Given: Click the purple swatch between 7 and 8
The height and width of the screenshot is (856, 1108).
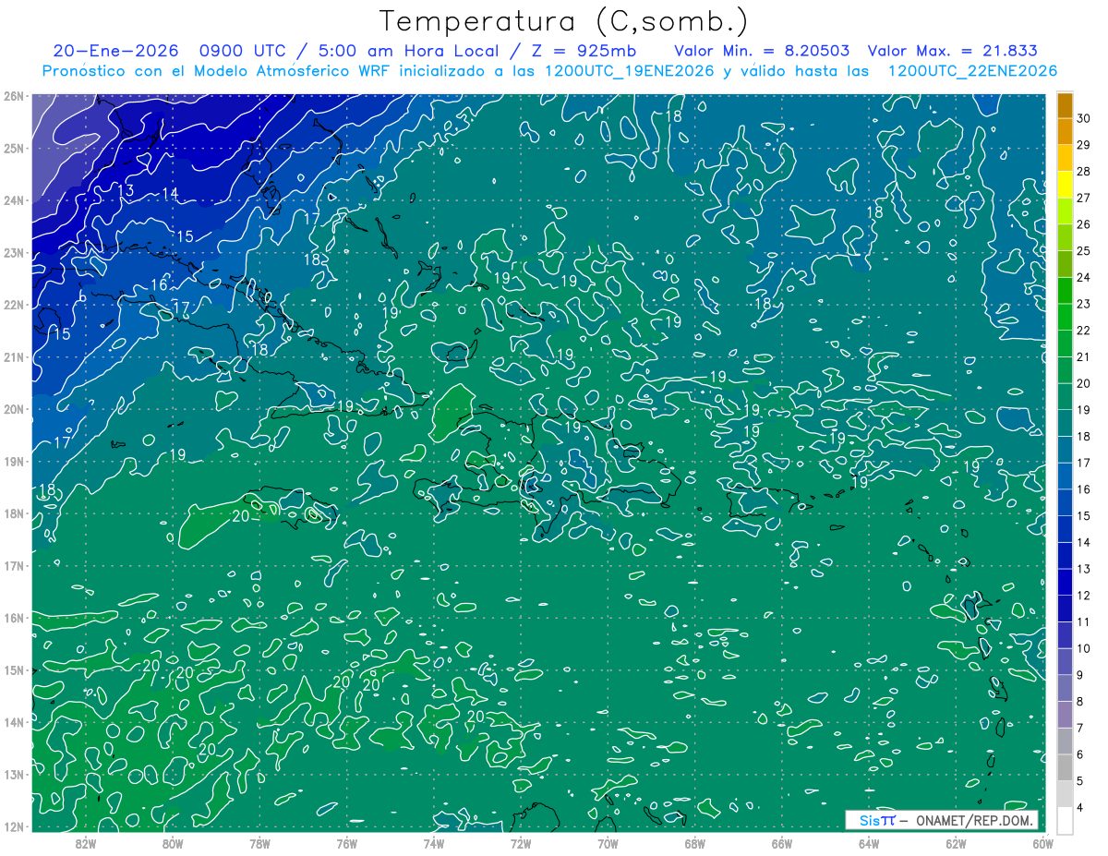Looking at the screenshot, I should click(x=1065, y=714).
